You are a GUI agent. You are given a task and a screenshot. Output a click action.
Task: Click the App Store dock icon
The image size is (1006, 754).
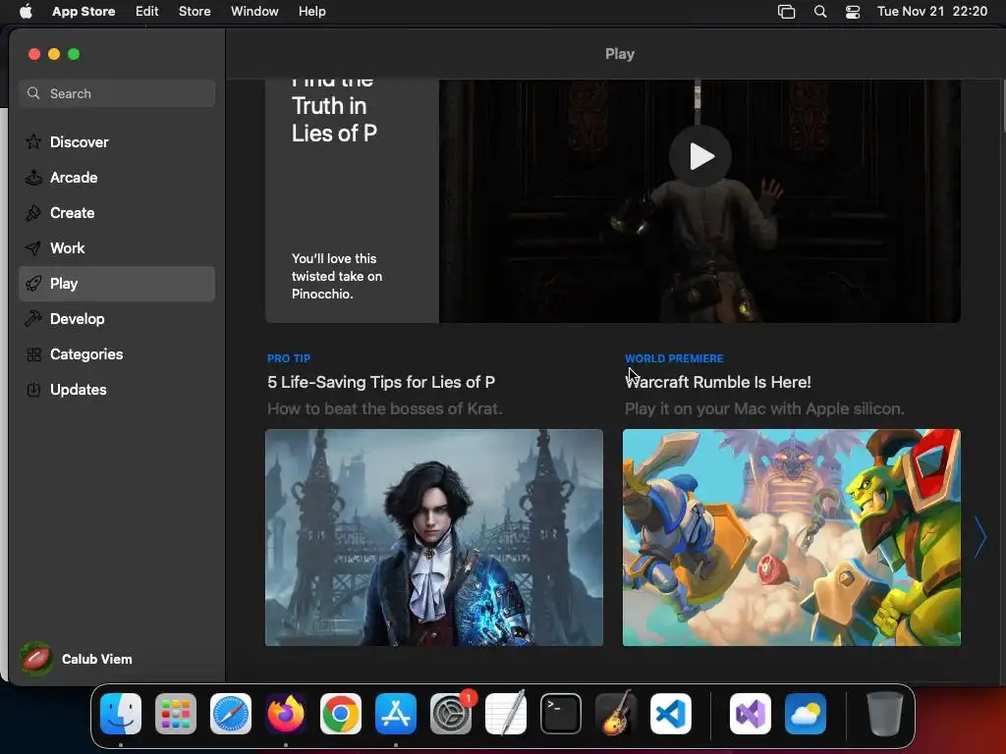tap(396, 714)
